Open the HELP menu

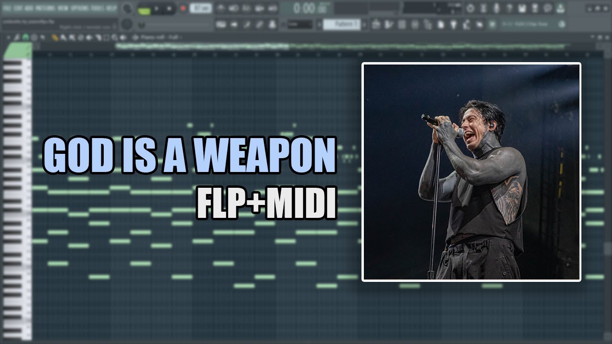click(111, 8)
